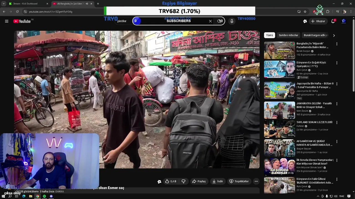The height and width of the screenshot is (199, 355).
Task: Share the video using Paylaş
Action: (x=199, y=181)
